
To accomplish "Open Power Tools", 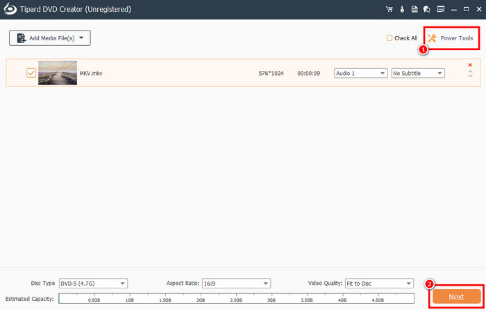I will pos(451,38).
